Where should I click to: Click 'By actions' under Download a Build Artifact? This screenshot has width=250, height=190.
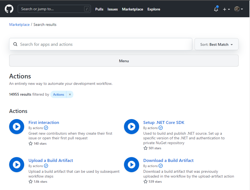150,166
